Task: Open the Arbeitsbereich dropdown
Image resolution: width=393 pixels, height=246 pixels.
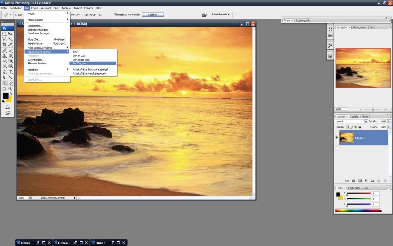Action: pyautogui.click(x=221, y=15)
